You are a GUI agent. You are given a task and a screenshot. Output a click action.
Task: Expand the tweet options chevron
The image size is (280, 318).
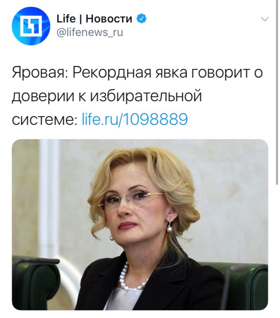pyautogui.click(x=265, y=19)
